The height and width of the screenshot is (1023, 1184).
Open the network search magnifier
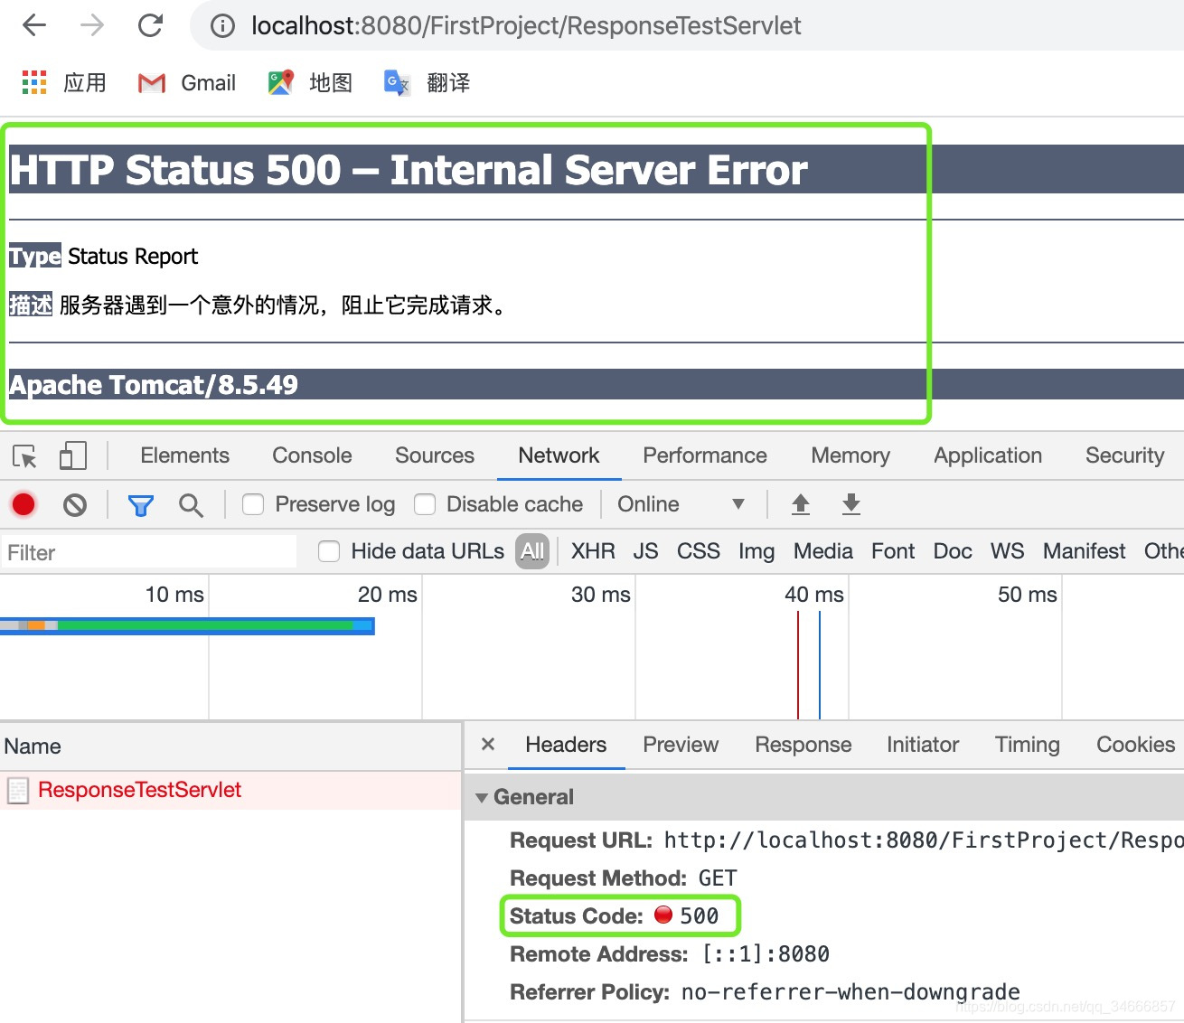point(191,505)
